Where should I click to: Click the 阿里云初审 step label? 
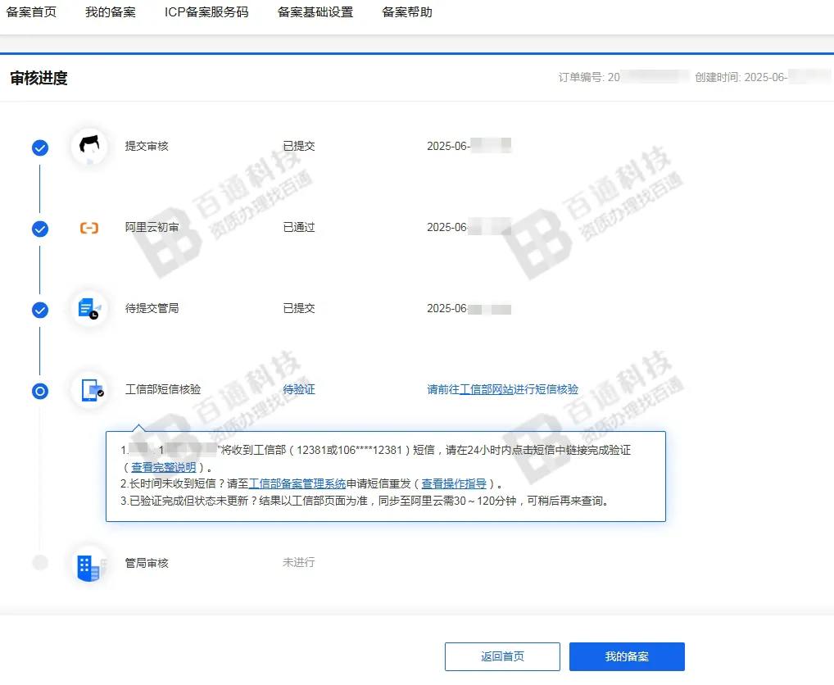tap(152, 227)
